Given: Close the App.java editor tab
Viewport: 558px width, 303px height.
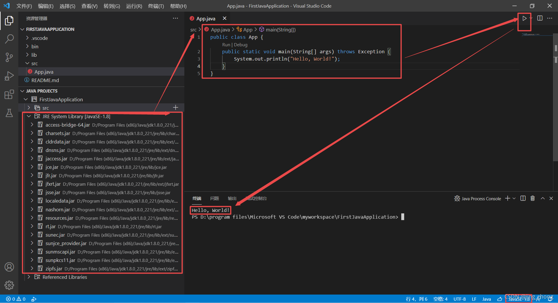Looking at the screenshot, I should (224, 18).
